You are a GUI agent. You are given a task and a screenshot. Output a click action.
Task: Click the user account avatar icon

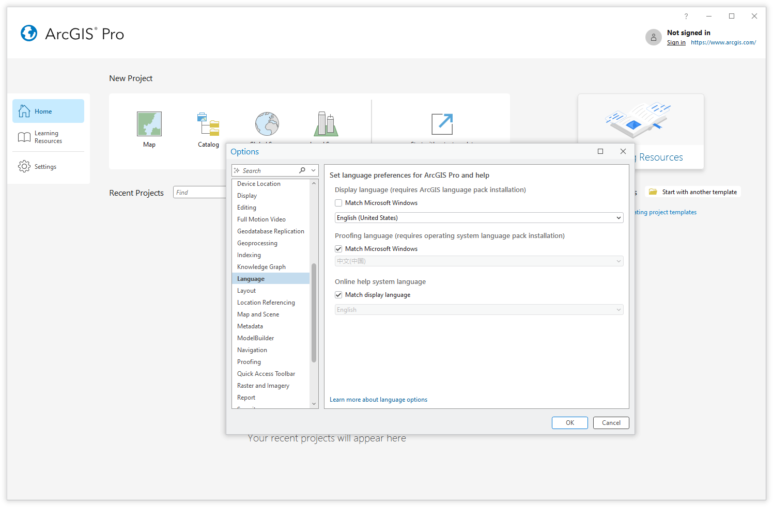(x=654, y=37)
